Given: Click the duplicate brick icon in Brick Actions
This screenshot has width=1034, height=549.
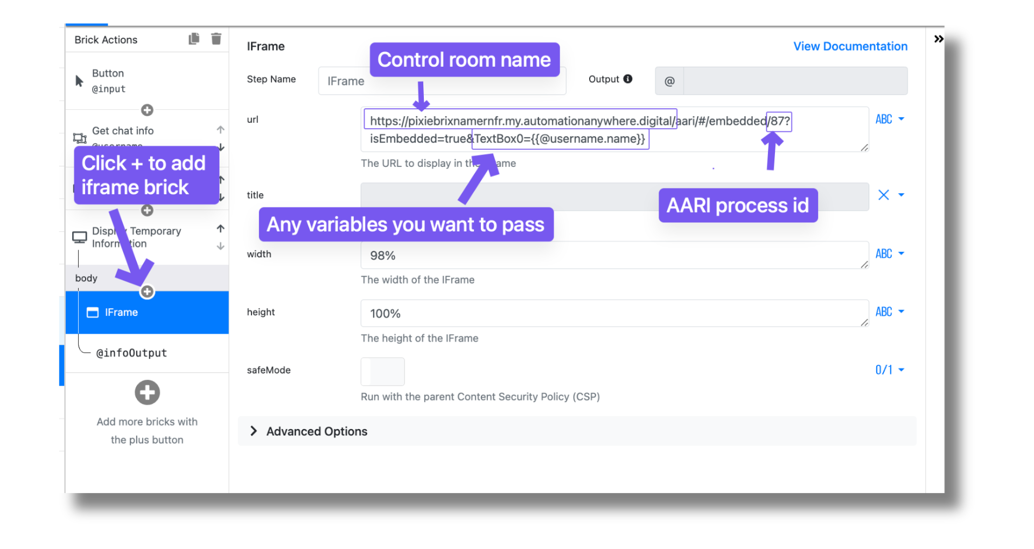Looking at the screenshot, I should [194, 38].
